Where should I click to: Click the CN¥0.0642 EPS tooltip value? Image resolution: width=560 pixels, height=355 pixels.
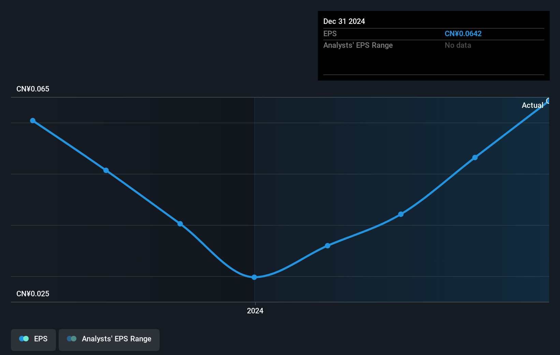point(463,33)
